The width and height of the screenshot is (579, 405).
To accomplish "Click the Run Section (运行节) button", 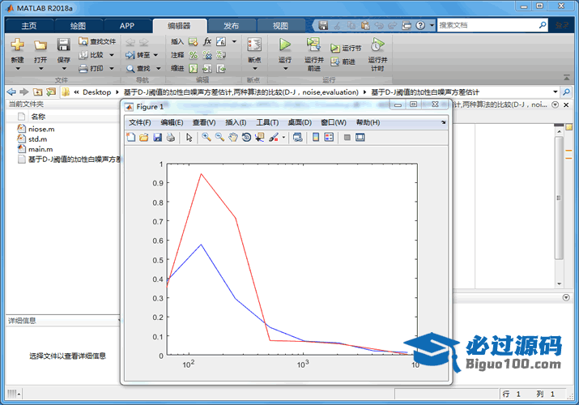I will pyautogui.click(x=346, y=48).
